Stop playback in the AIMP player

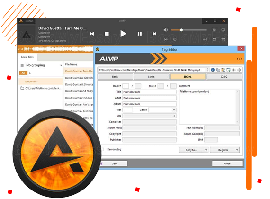(x=107, y=34)
